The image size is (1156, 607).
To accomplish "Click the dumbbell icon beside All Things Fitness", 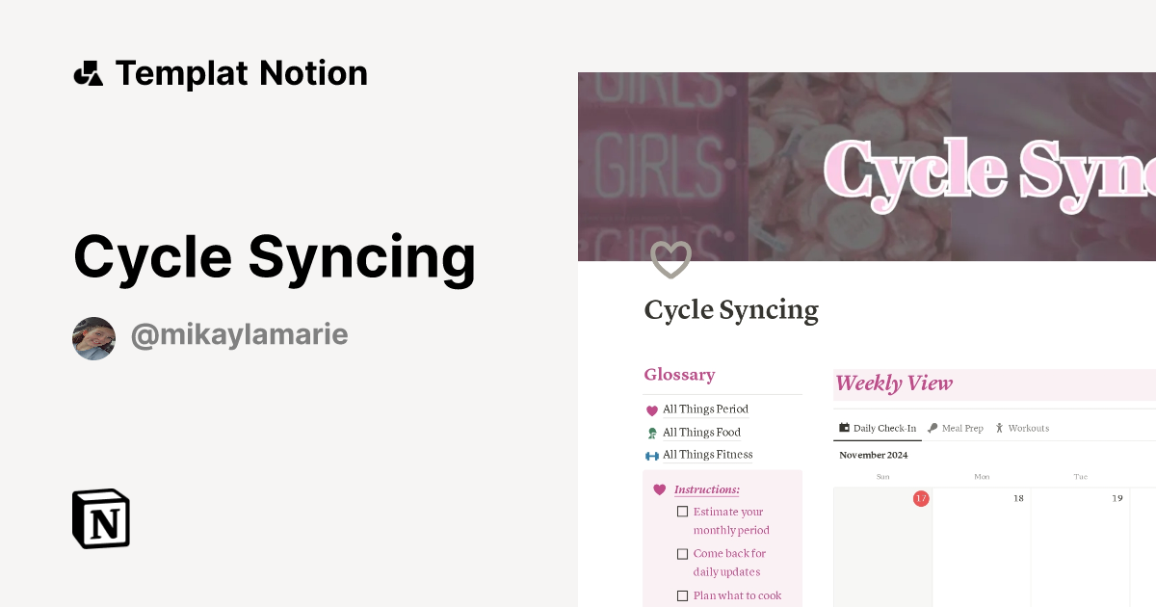I will point(652,455).
